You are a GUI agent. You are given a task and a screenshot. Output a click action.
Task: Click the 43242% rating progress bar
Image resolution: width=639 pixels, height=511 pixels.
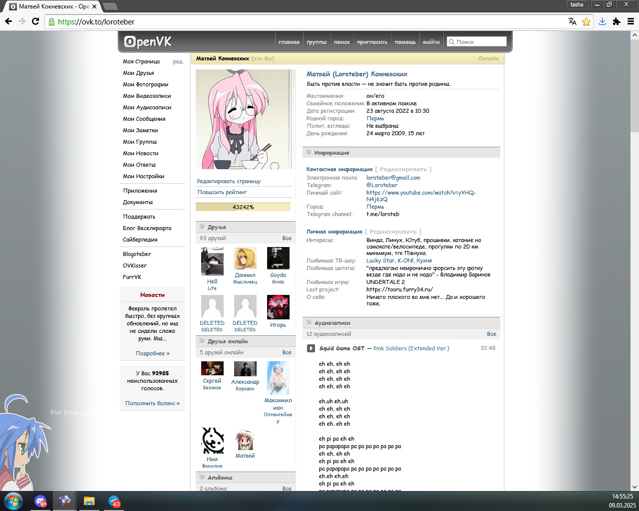243,207
